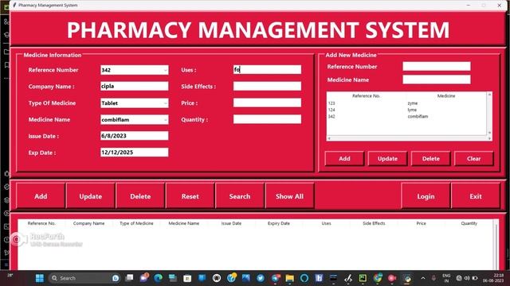
Task: Open the Twitter taskbar icon
Action: pos(261,278)
